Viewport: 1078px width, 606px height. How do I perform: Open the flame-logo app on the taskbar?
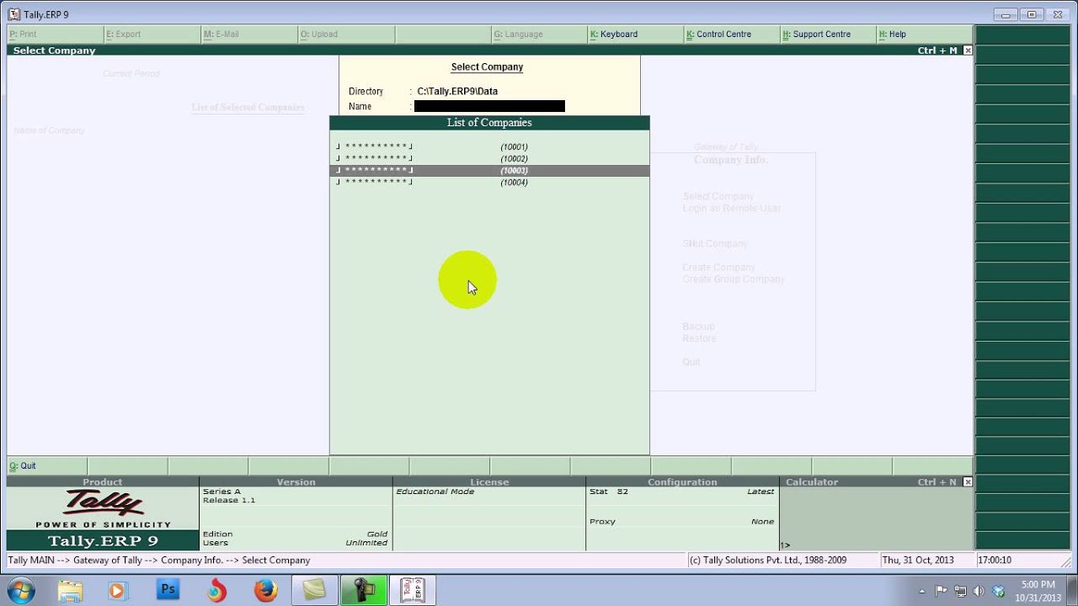click(217, 590)
